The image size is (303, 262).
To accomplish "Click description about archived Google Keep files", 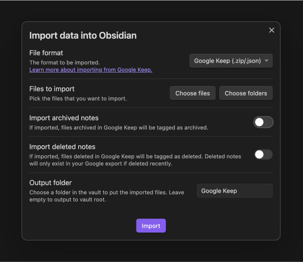I will 118,127.
